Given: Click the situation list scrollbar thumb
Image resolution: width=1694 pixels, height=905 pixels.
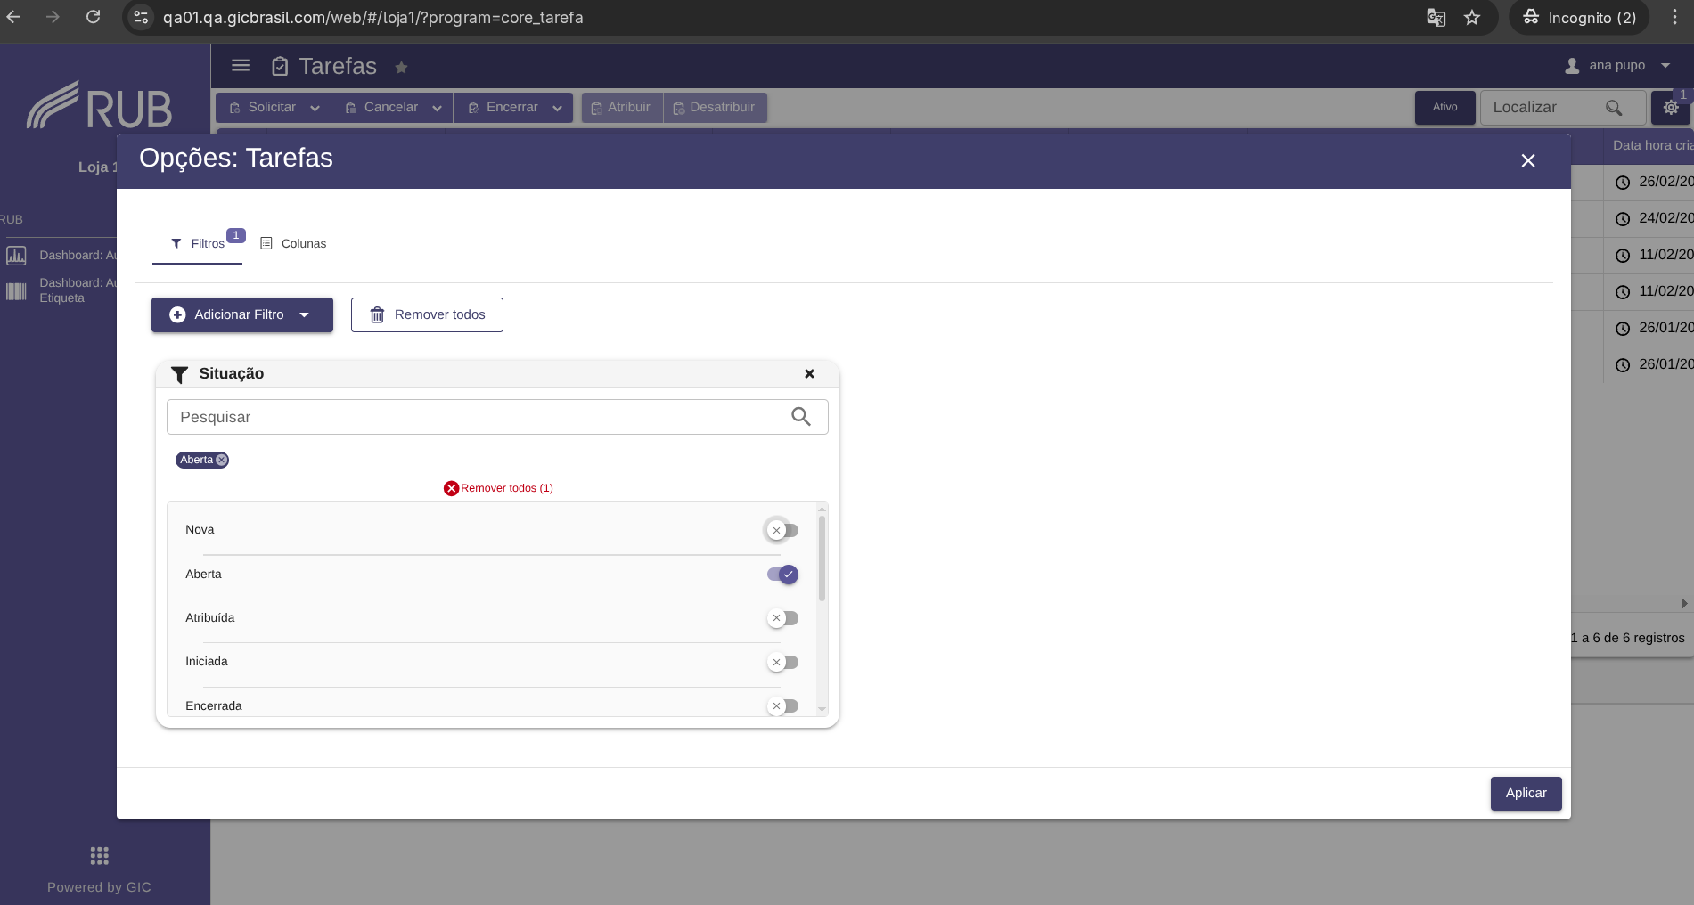Looking at the screenshot, I should pos(822,558).
